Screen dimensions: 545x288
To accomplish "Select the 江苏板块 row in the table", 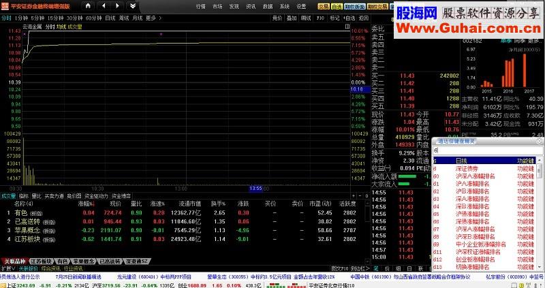I will [x=183, y=239].
